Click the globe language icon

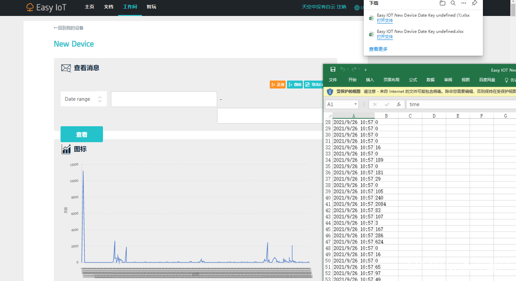(356, 7)
